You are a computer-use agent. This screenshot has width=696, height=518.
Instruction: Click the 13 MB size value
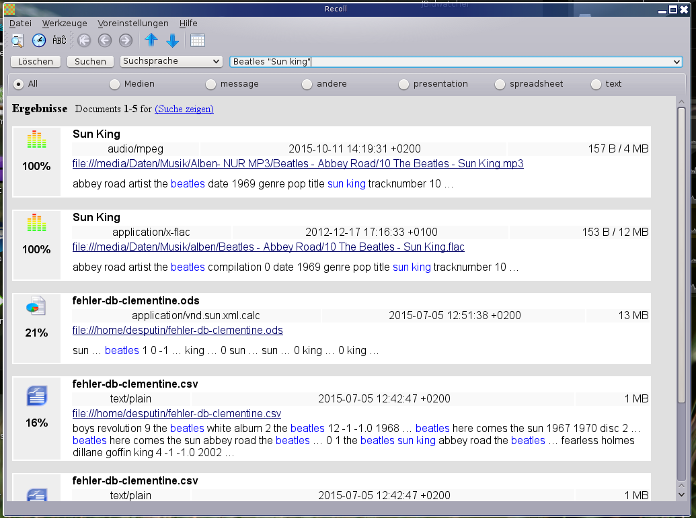click(633, 316)
